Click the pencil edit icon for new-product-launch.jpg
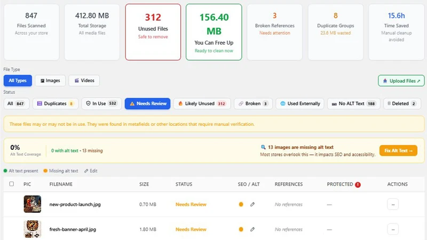The width and height of the screenshot is (427, 240). point(252,204)
